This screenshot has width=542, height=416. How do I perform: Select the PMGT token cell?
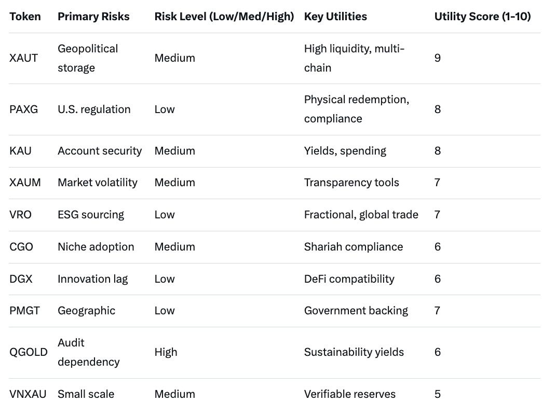point(26,311)
